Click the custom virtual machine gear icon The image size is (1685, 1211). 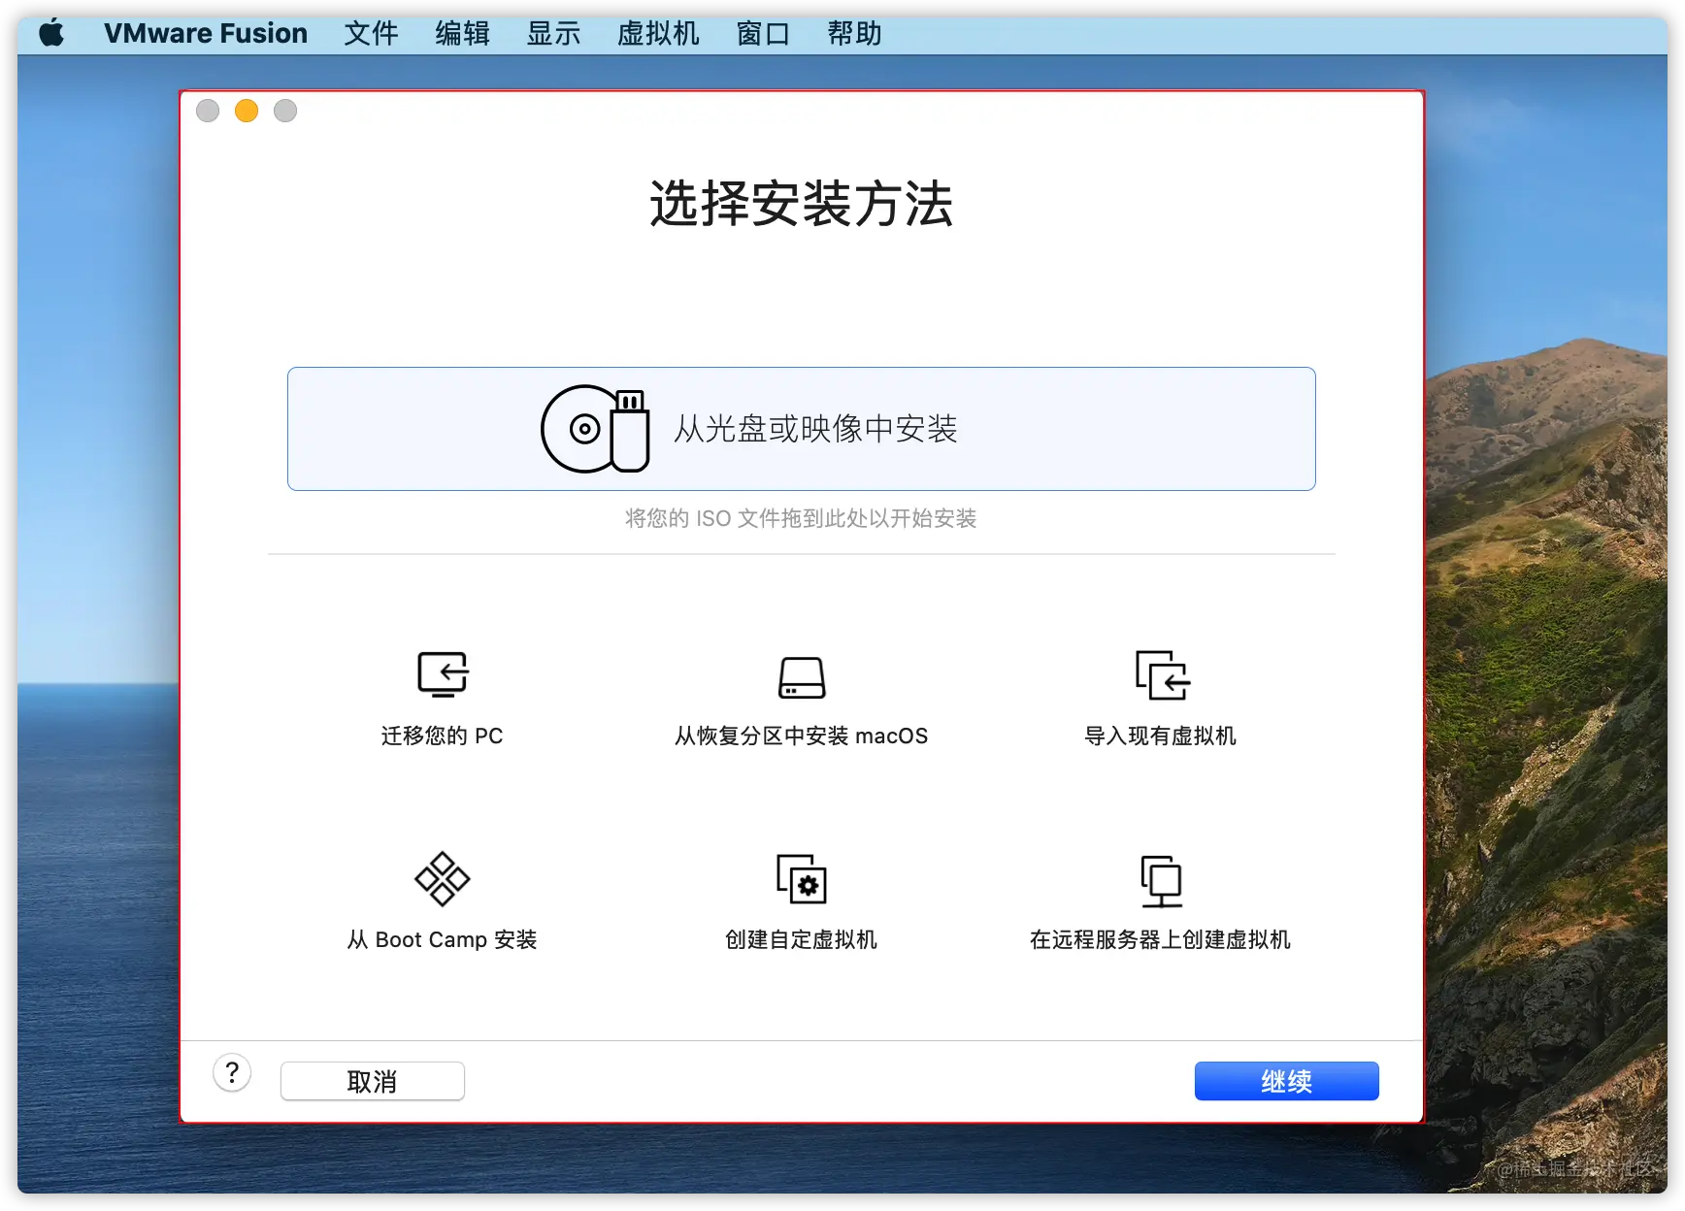click(x=802, y=879)
